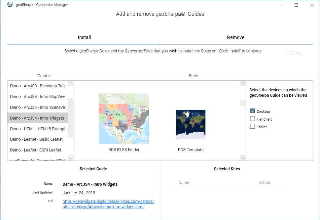This screenshot has width=320, height=220.
Task: Select the DDS PLSS Finder map thumbnail
Action: (124, 119)
